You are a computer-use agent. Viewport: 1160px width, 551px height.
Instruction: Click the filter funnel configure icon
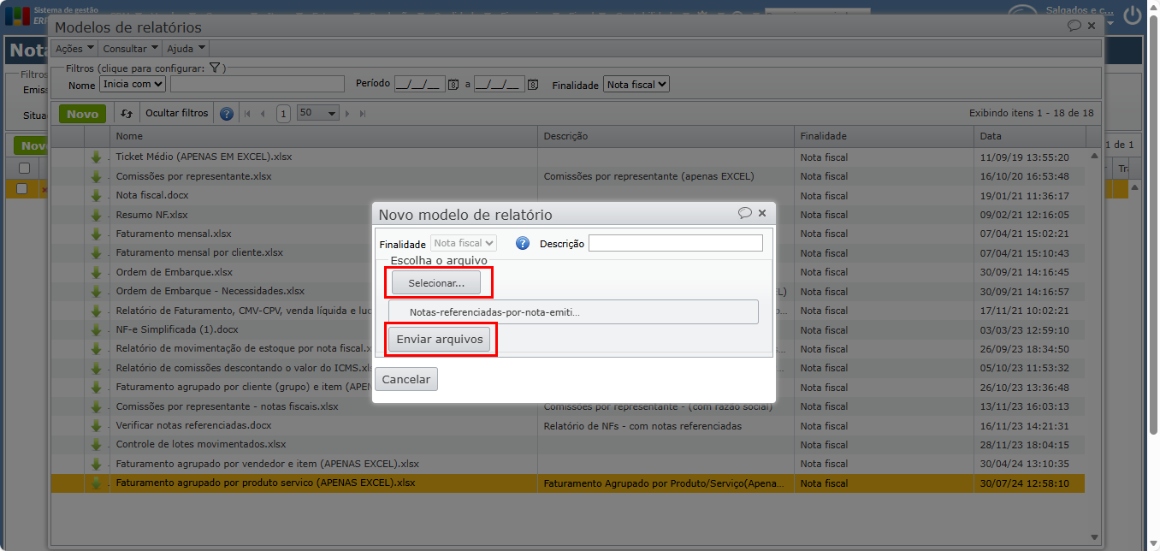point(215,68)
